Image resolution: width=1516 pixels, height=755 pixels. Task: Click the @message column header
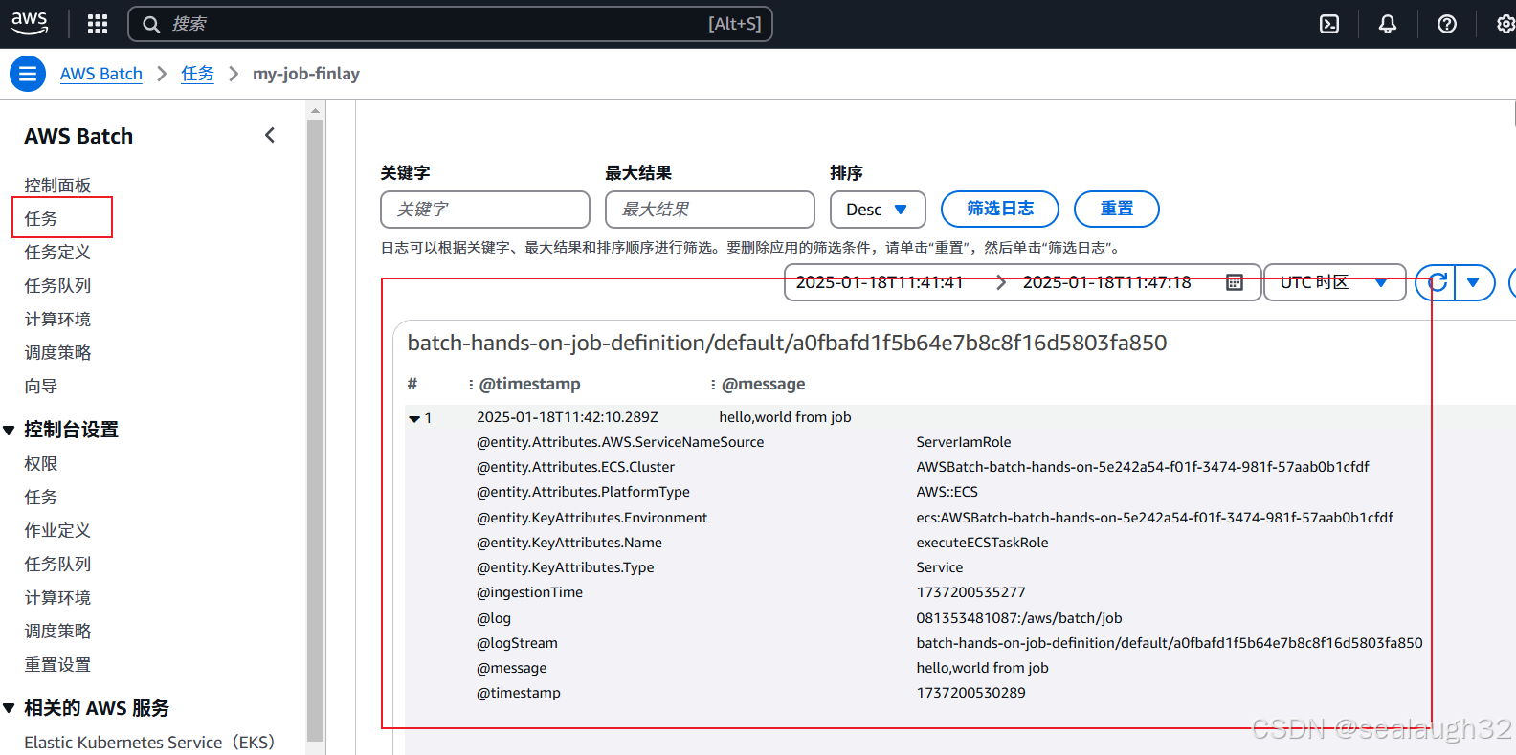click(763, 384)
